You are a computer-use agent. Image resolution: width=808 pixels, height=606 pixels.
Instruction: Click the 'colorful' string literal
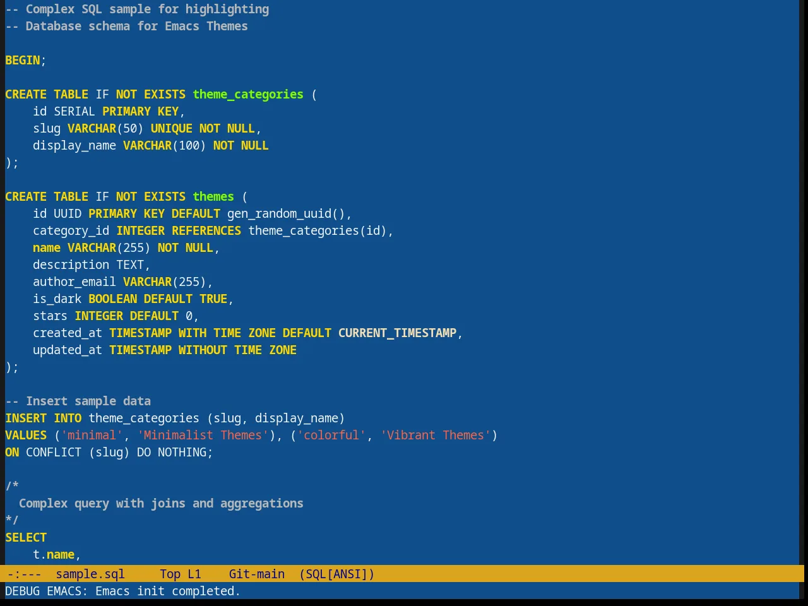tap(331, 435)
